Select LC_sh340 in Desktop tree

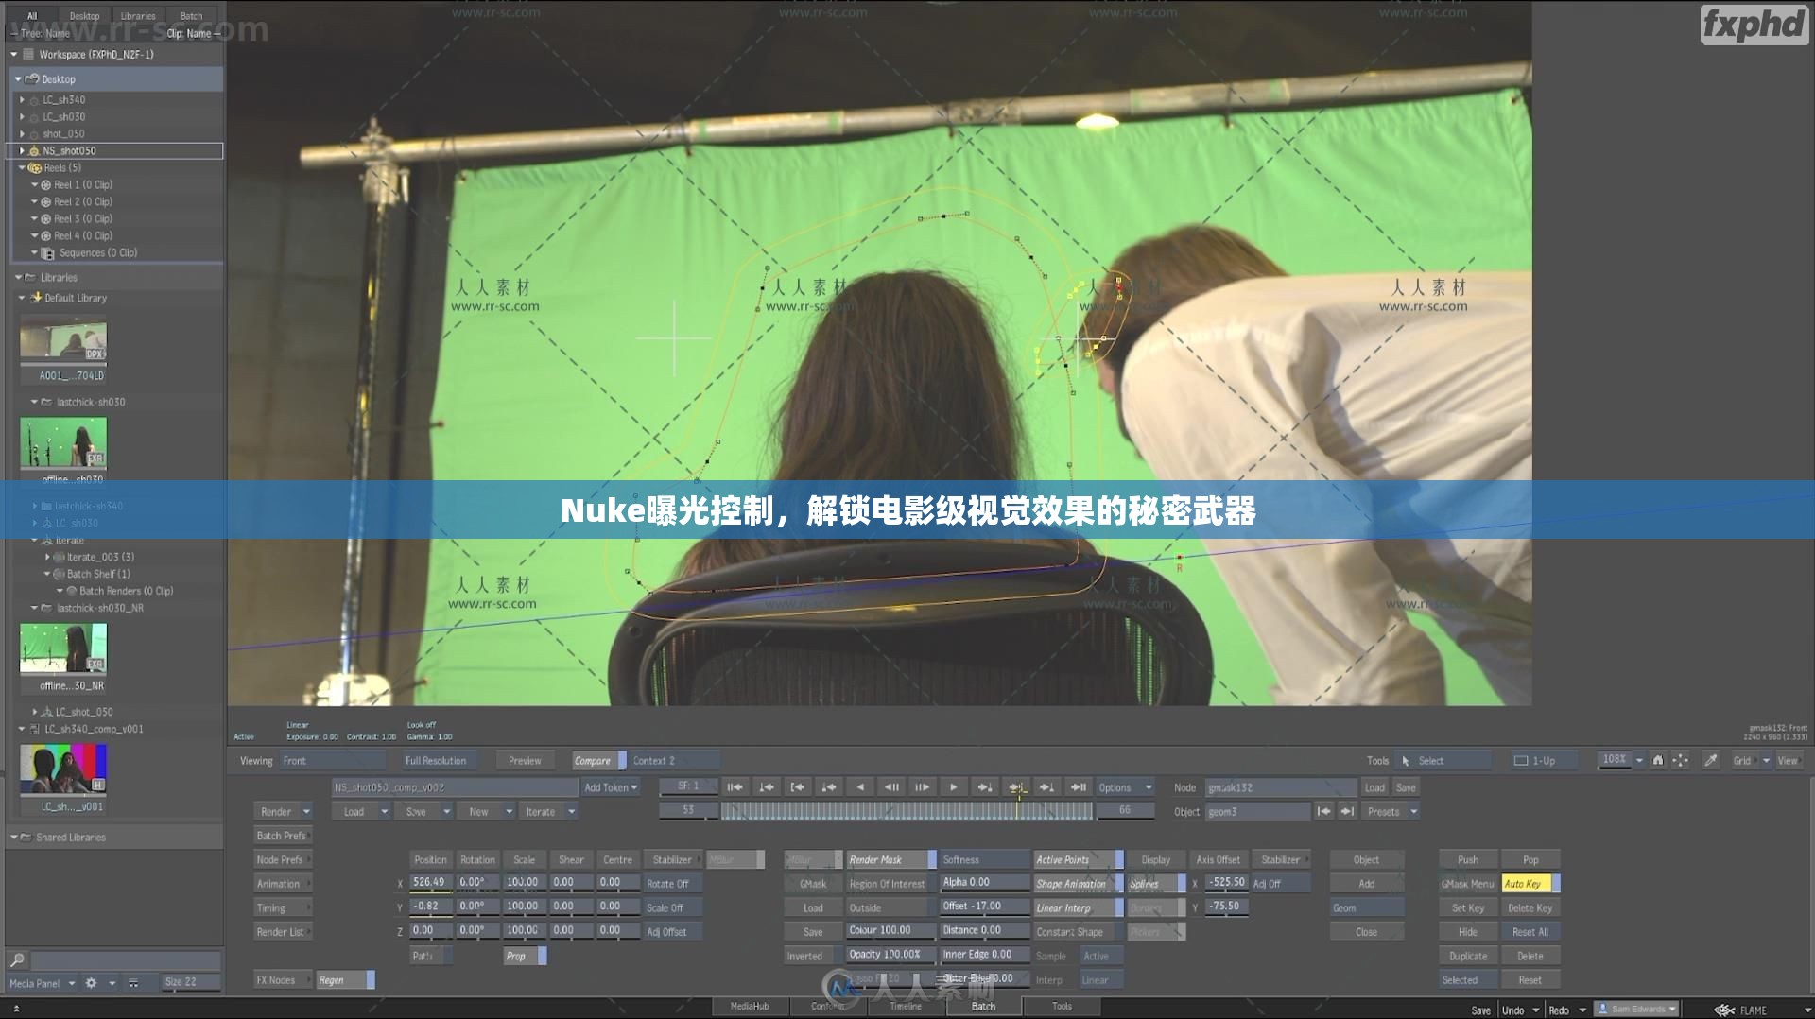click(63, 99)
